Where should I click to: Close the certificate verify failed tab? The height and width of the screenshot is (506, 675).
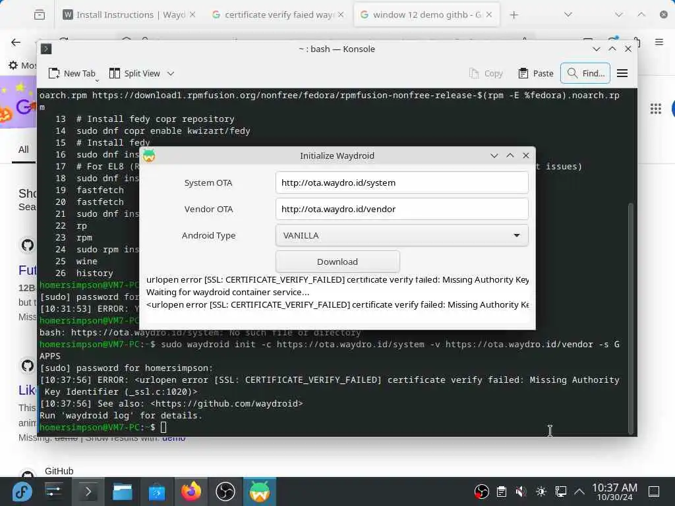[341, 14]
